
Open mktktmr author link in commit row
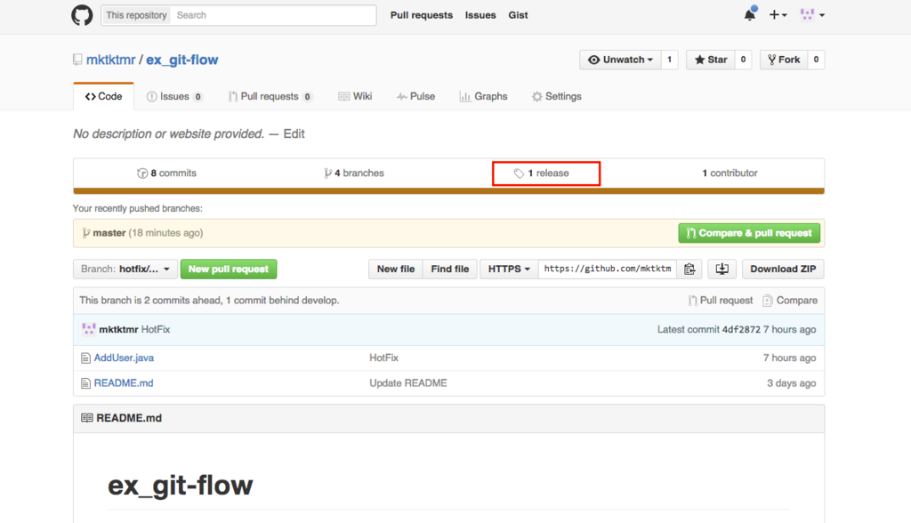point(118,329)
